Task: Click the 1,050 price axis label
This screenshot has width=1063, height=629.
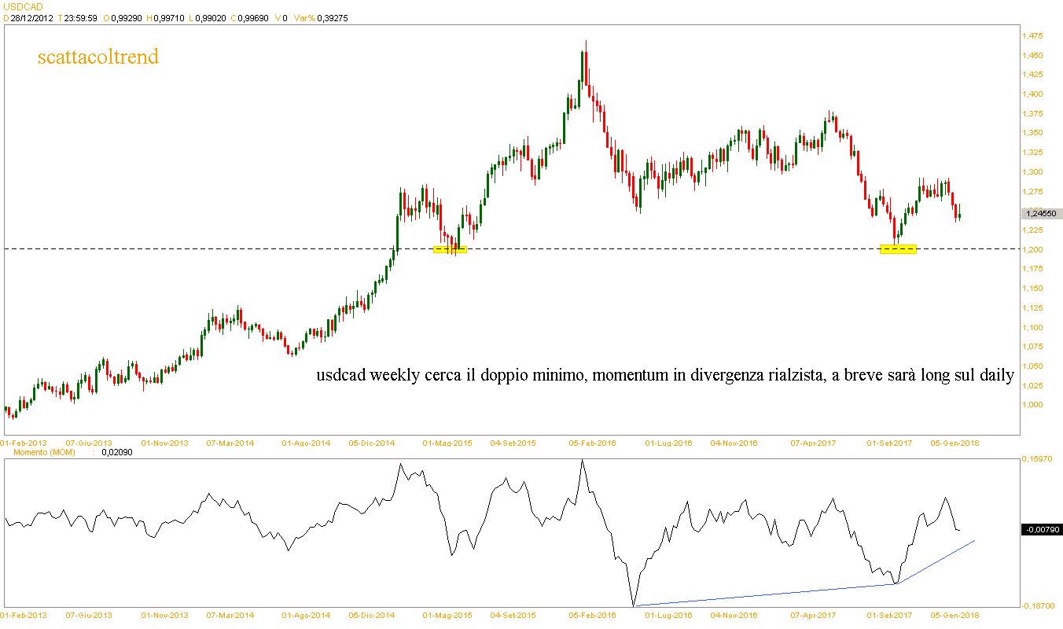Action: click(1032, 366)
